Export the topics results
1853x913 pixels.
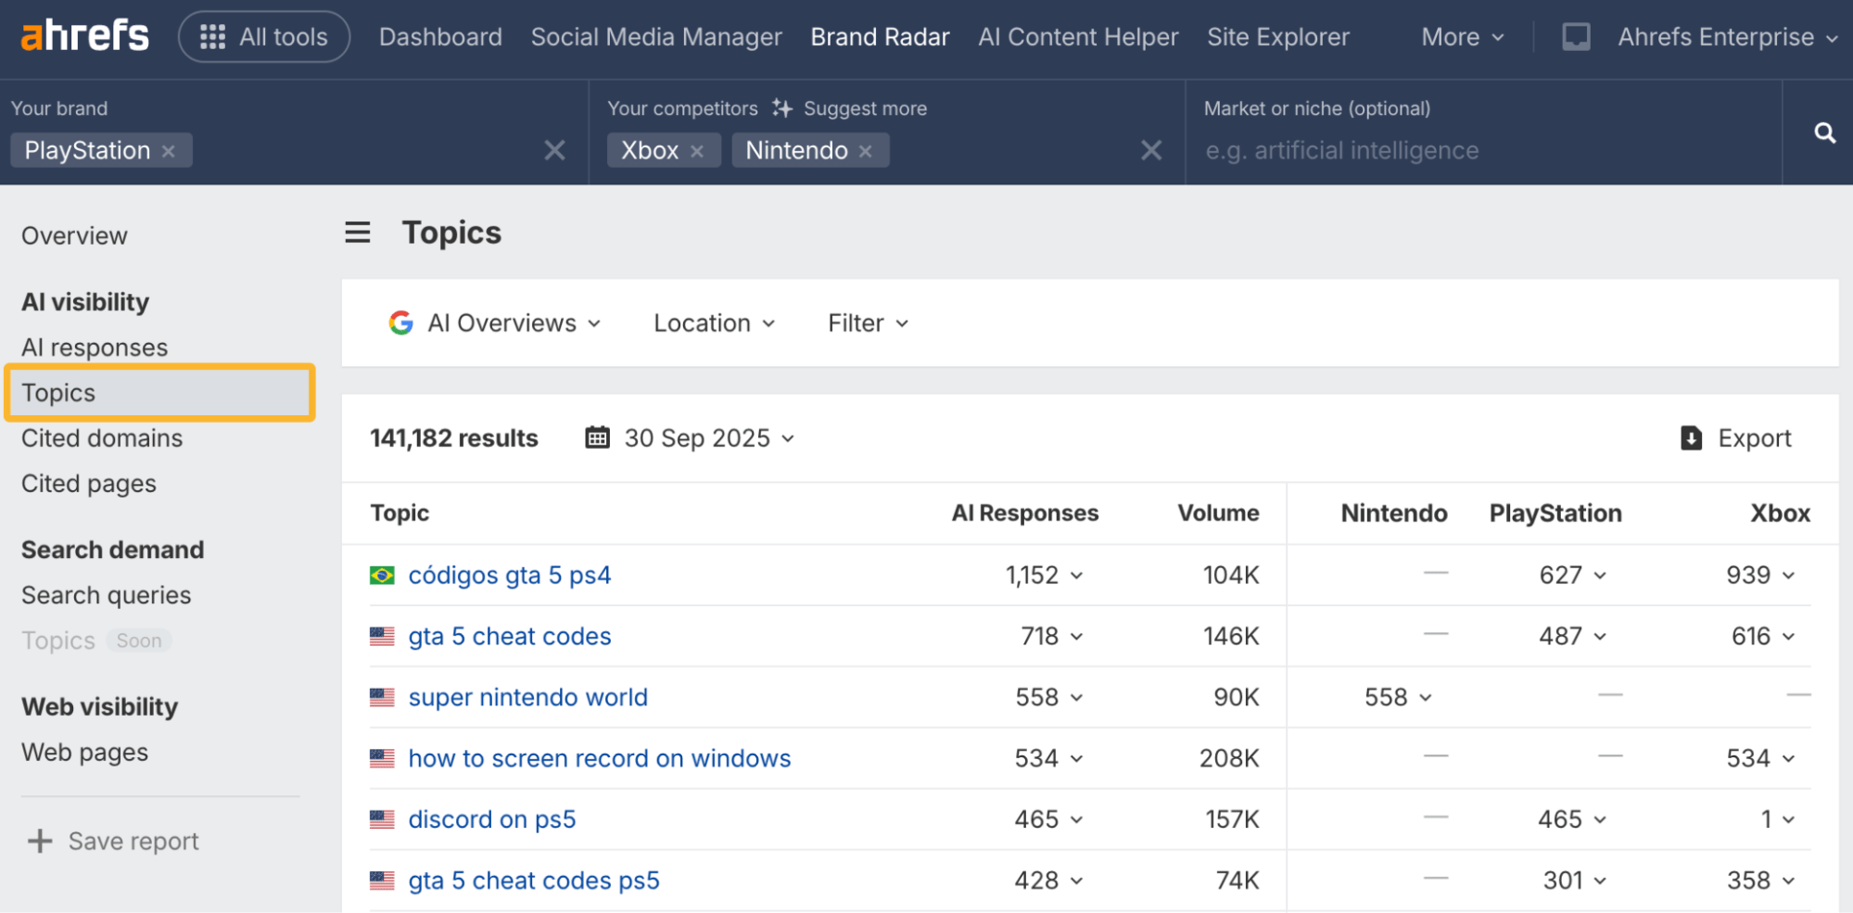click(x=1735, y=438)
